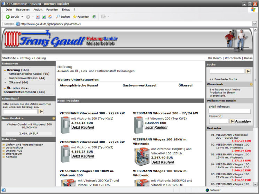Viewport: 259px width, 194px height.
Task: Open Öl- oder Gas-Brennwertkammern (144) category
Action: pyautogui.click(x=24, y=90)
